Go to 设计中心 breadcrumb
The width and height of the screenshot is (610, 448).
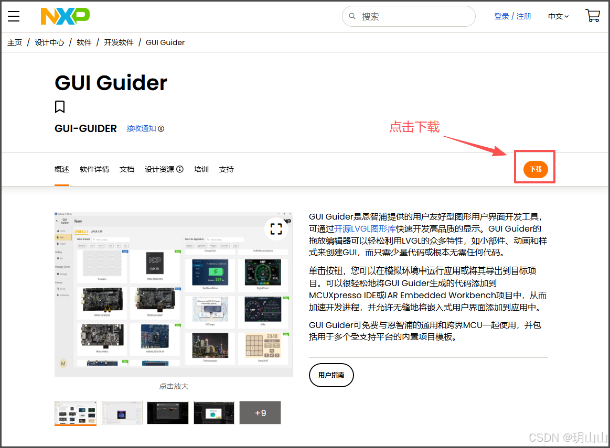pyautogui.click(x=49, y=42)
